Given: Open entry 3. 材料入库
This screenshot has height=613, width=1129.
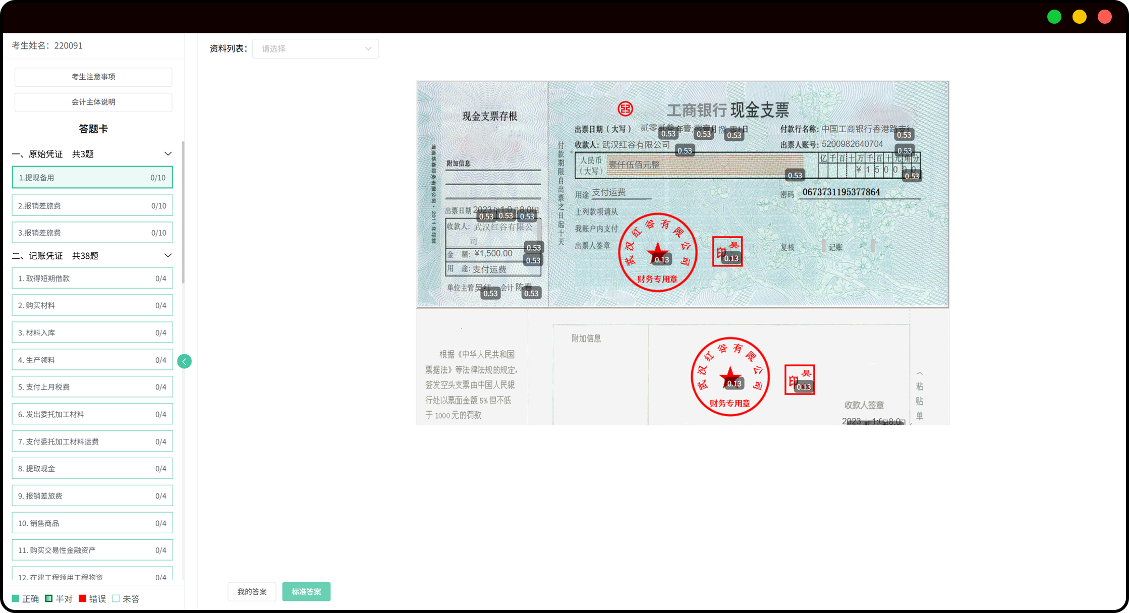Looking at the screenshot, I should coord(92,332).
